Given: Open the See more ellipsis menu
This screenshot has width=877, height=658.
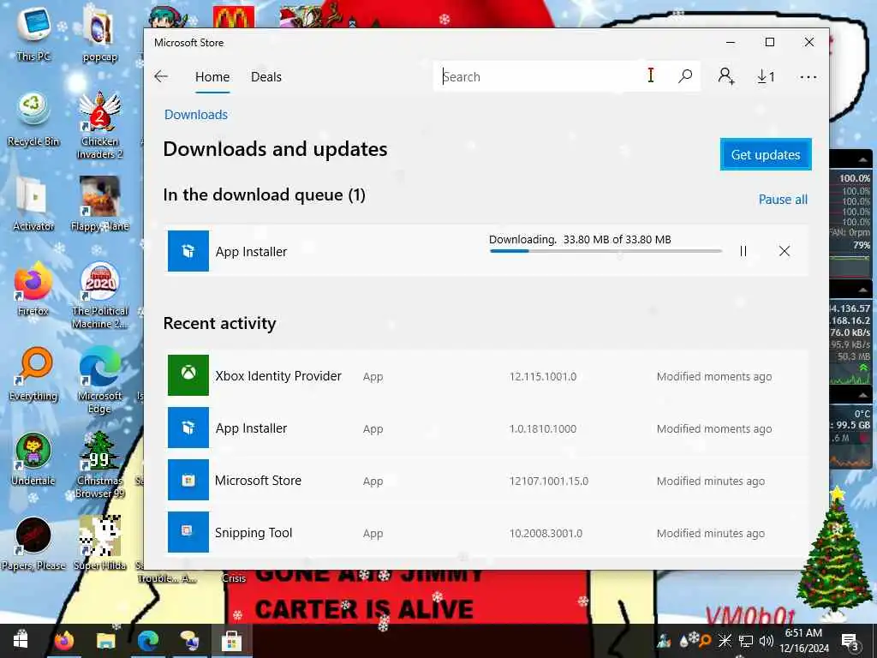Looking at the screenshot, I should pyautogui.click(x=808, y=76).
